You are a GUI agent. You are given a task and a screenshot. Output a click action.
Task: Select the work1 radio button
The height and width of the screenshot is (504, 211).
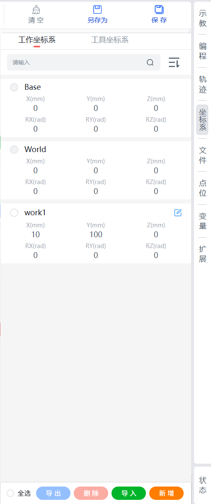[14, 213]
